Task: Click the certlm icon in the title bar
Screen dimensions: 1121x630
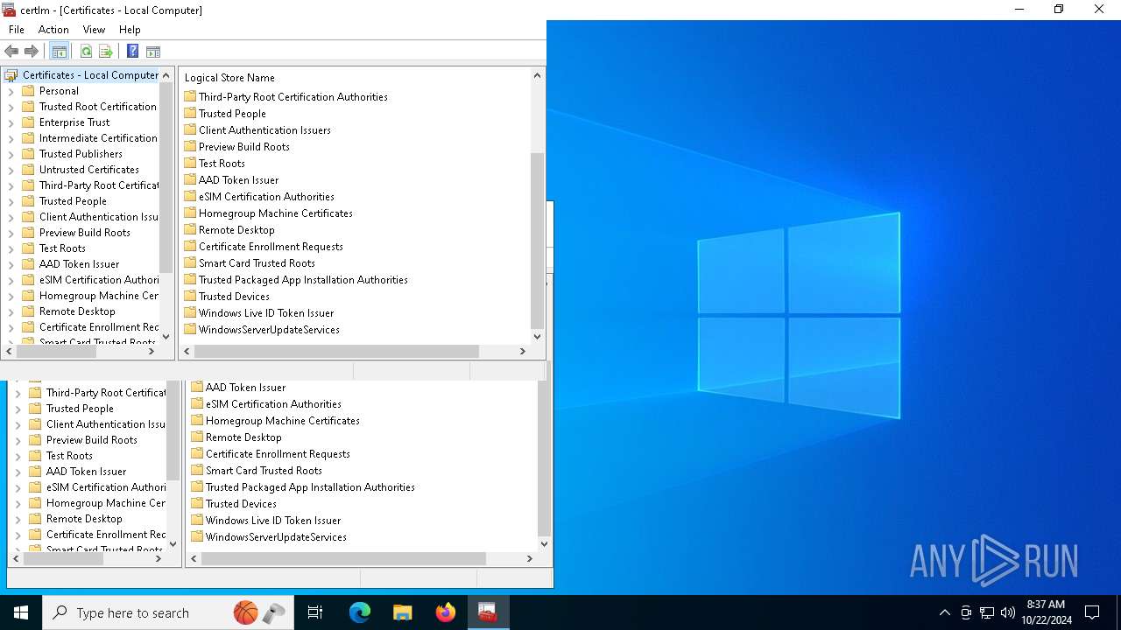Action: [9, 10]
